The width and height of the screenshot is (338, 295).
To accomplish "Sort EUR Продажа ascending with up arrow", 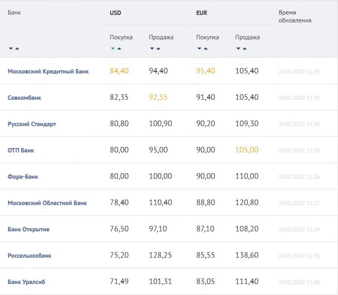I will [x=245, y=48].
